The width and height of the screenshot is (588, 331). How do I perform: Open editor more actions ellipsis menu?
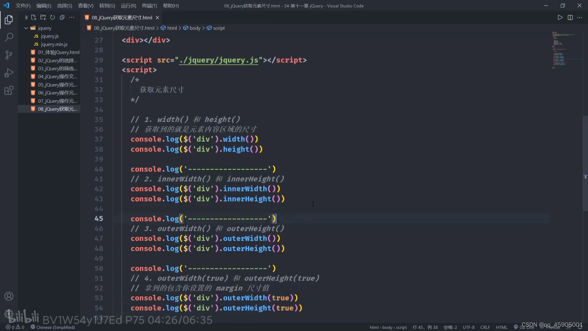(579, 17)
